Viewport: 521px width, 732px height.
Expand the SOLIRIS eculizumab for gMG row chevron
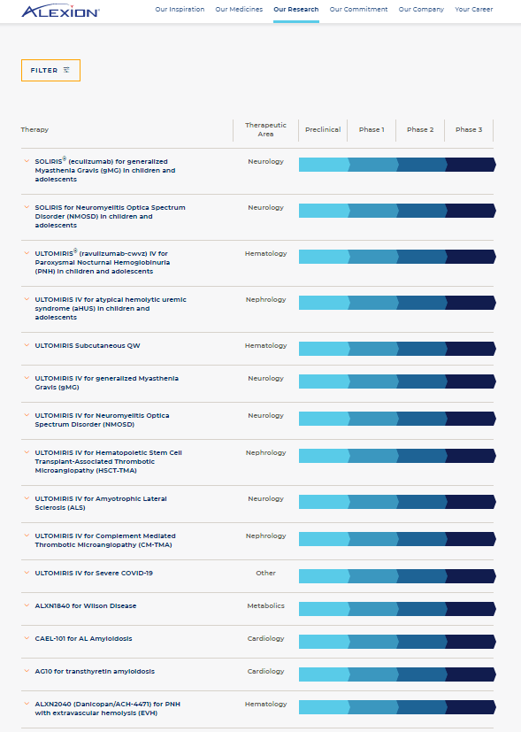tap(26, 162)
